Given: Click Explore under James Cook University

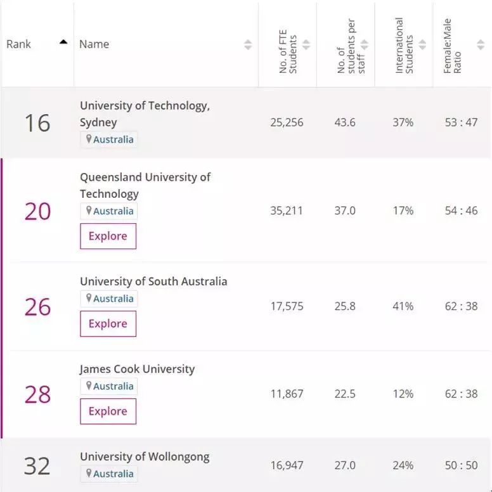Looking at the screenshot, I should (x=108, y=411).
